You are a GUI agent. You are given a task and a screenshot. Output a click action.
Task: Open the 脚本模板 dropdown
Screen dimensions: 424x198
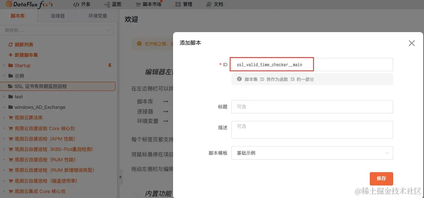pos(312,153)
